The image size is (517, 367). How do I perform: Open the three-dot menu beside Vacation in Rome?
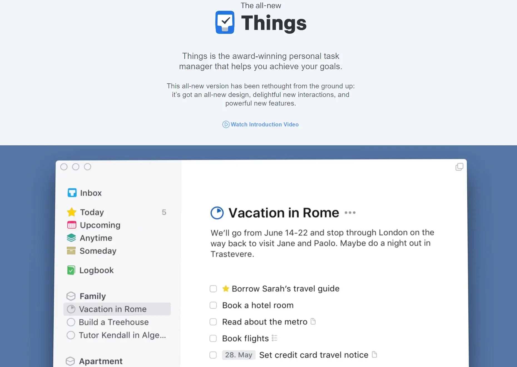pyautogui.click(x=350, y=213)
